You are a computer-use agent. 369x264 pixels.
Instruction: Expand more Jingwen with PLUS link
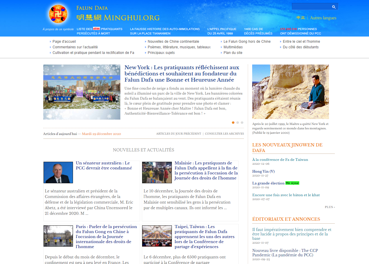(x=330, y=207)
